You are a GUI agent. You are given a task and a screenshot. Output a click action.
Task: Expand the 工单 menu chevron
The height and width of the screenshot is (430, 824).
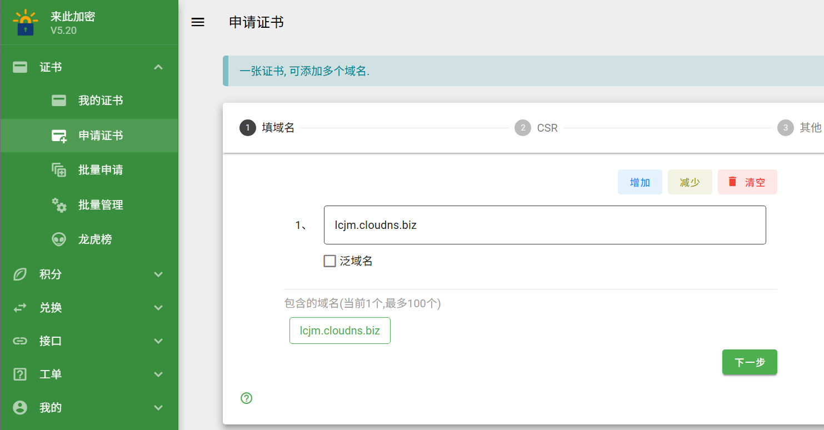pos(158,374)
